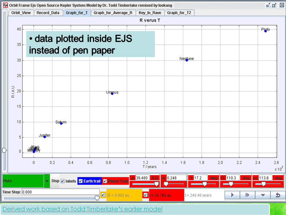The width and height of the screenshot is (286, 215).
Task: Toggle the rE distance checkbox
Action: (x=103, y=195)
